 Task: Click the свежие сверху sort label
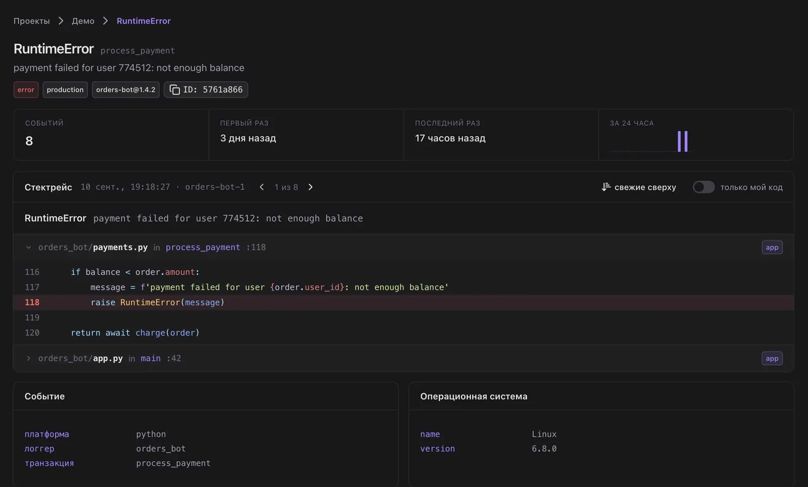point(645,187)
